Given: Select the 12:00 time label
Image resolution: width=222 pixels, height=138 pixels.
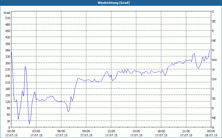Looking at the screenshot, I should pyautogui.click(x=111, y=131).
